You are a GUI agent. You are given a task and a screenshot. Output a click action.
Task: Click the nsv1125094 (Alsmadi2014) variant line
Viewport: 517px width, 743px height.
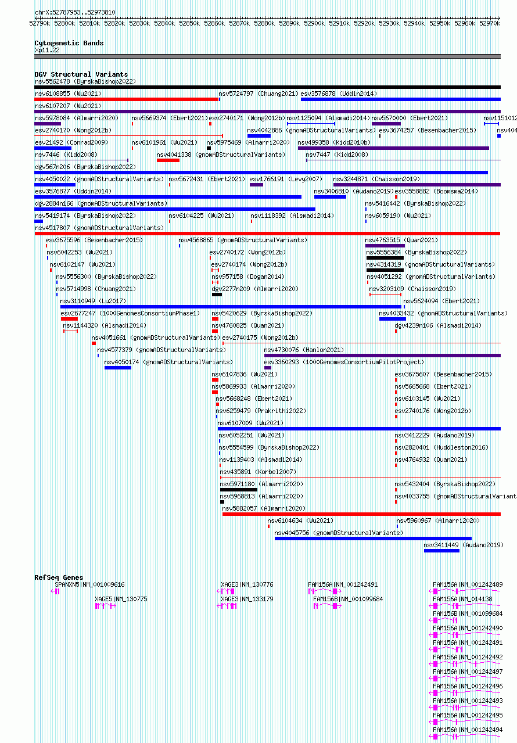coord(311,124)
